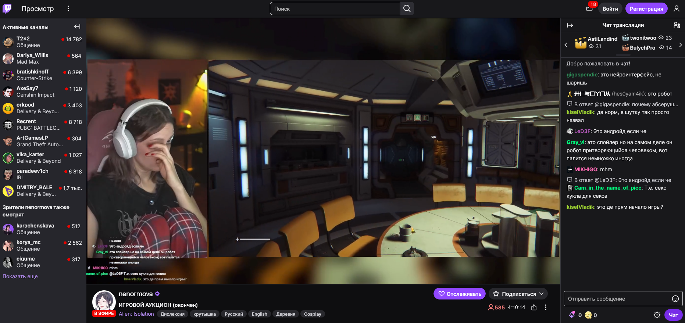The height and width of the screenshot is (323, 685).
Task: Open the karachenskaya channel avatar
Action: pyautogui.click(x=8, y=229)
